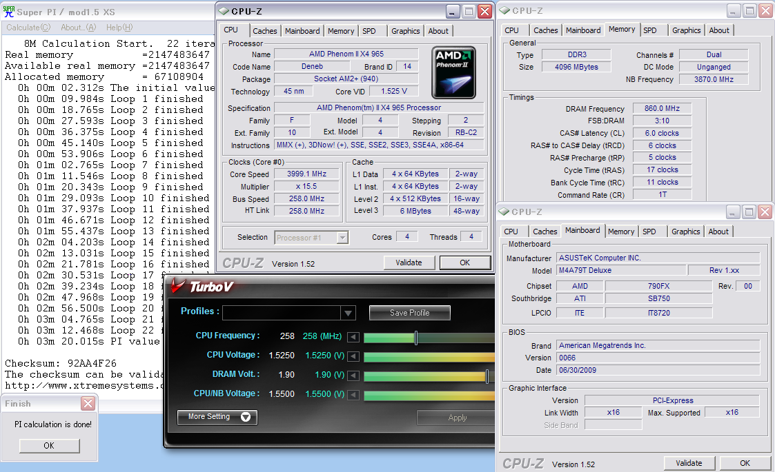Select the Memory tab in the memory timings CPU-Z window
This screenshot has width=775, height=472.
[x=622, y=30]
